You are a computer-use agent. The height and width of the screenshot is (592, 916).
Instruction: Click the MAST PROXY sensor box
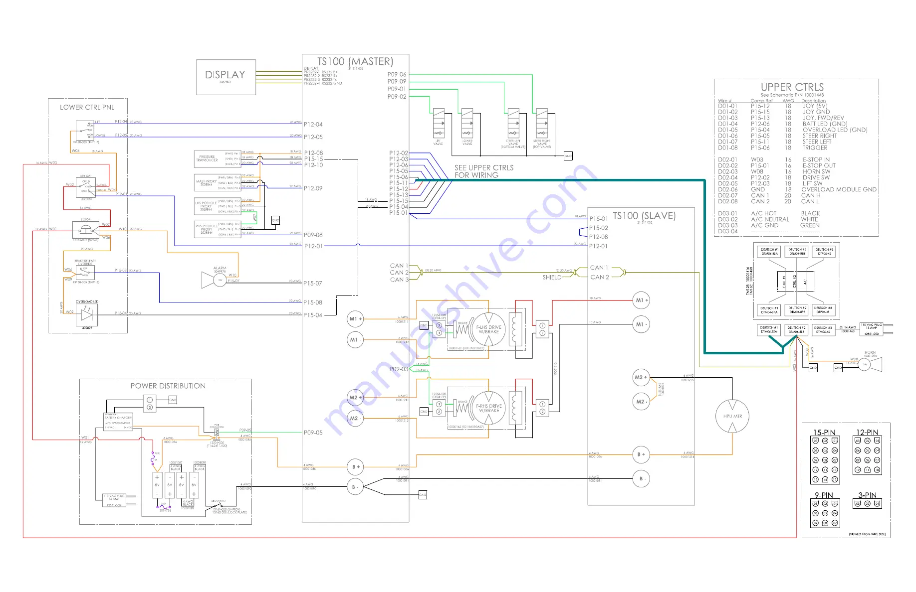(x=218, y=182)
